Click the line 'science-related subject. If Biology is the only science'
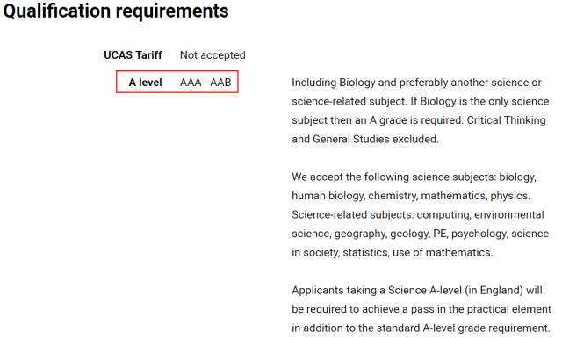This screenshot has width=562, height=339. (x=420, y=101)
